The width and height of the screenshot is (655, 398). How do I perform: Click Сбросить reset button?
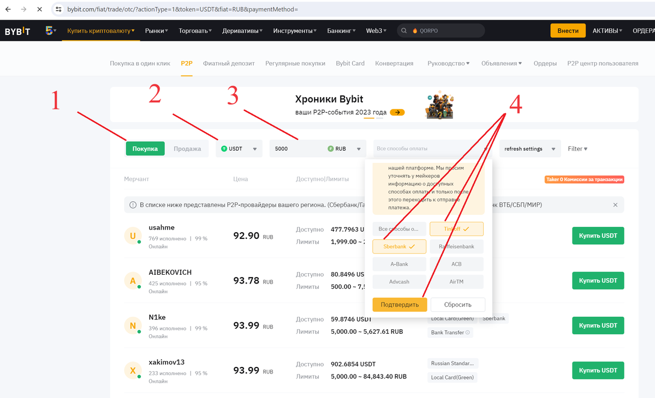[x=457, y=304]
